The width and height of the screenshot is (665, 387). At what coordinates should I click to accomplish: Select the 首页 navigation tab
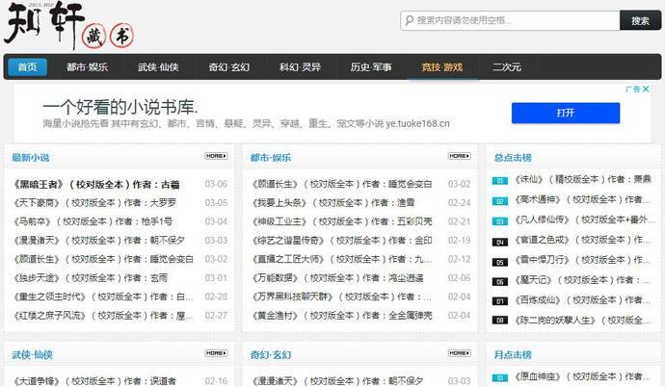[x=27, y=67]
